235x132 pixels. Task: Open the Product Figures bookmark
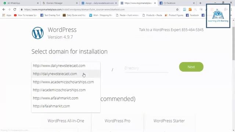[174, 15]
